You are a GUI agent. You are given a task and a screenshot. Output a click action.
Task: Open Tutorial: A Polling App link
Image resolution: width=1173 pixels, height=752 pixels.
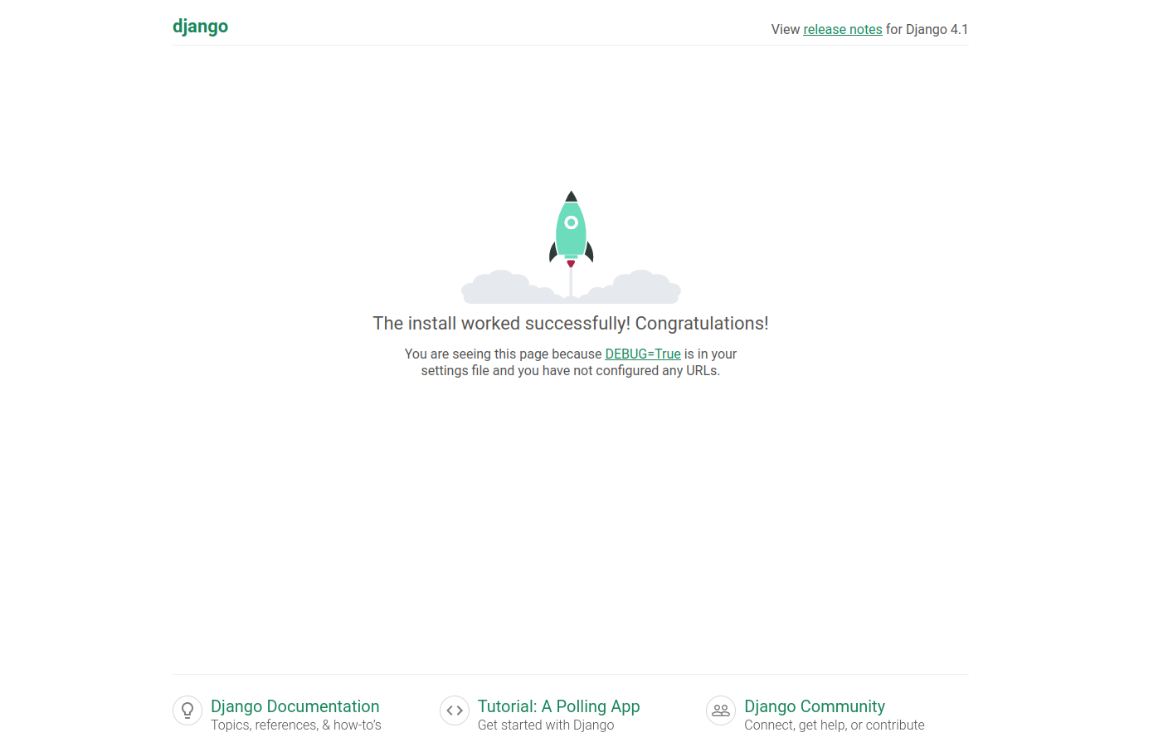(x=559, y=706)
